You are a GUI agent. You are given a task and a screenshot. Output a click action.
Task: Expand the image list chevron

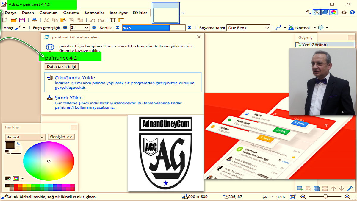click(183, 13)
